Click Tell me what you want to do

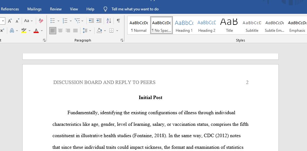tap(135, 9)
